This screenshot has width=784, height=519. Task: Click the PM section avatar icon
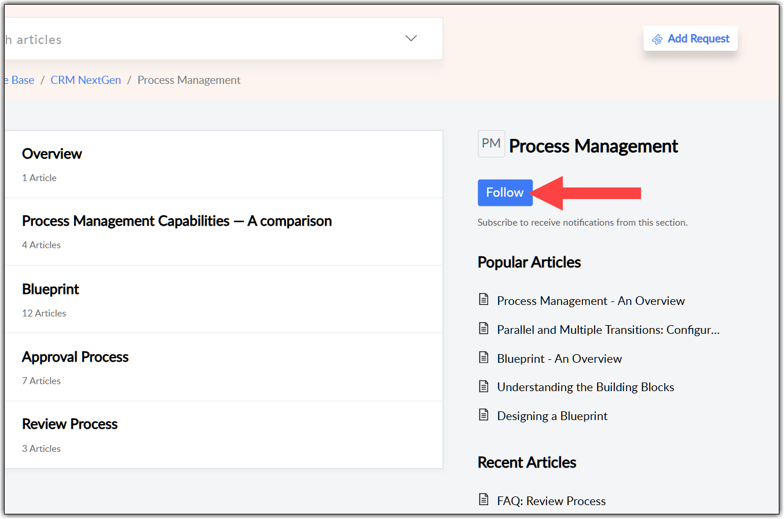[x=491, y=143]
